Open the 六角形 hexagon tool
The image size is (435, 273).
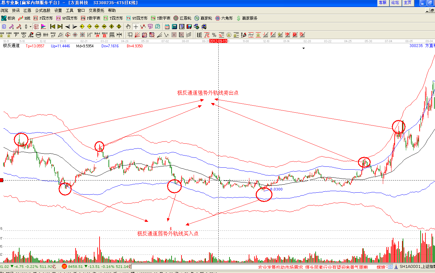tap(224, 18)
